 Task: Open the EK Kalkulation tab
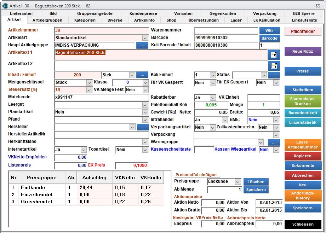click(x=267, y=20)
